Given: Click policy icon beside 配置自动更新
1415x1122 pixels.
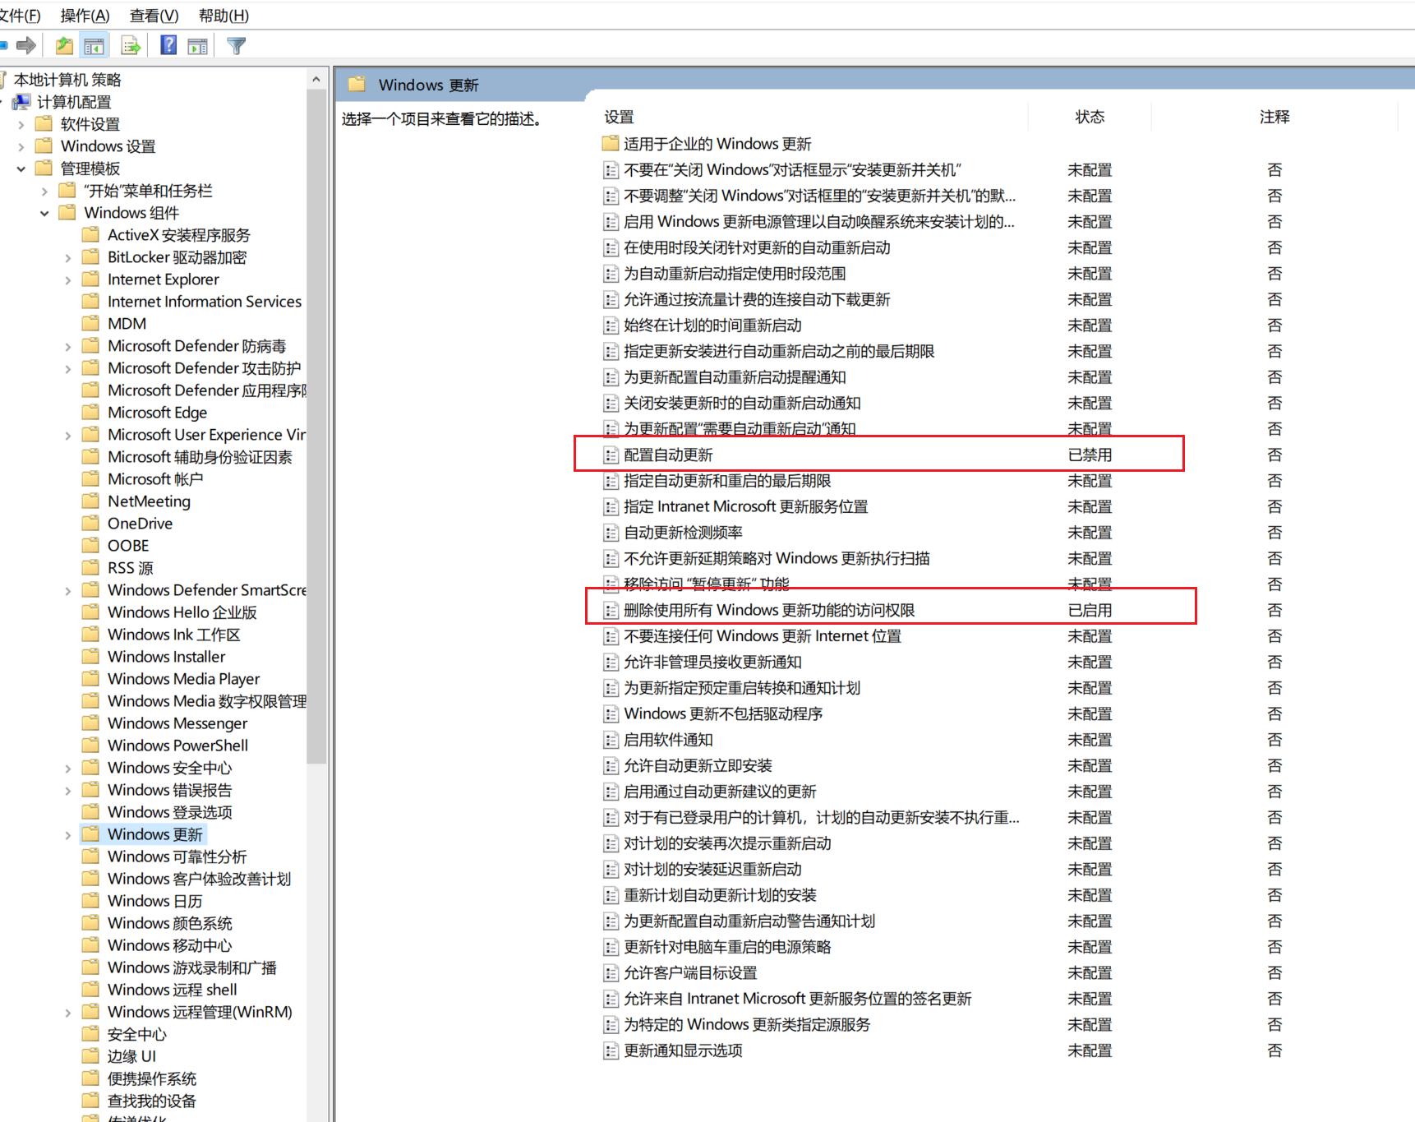Looking at the screenshot, I should click(x=611, y=455).
